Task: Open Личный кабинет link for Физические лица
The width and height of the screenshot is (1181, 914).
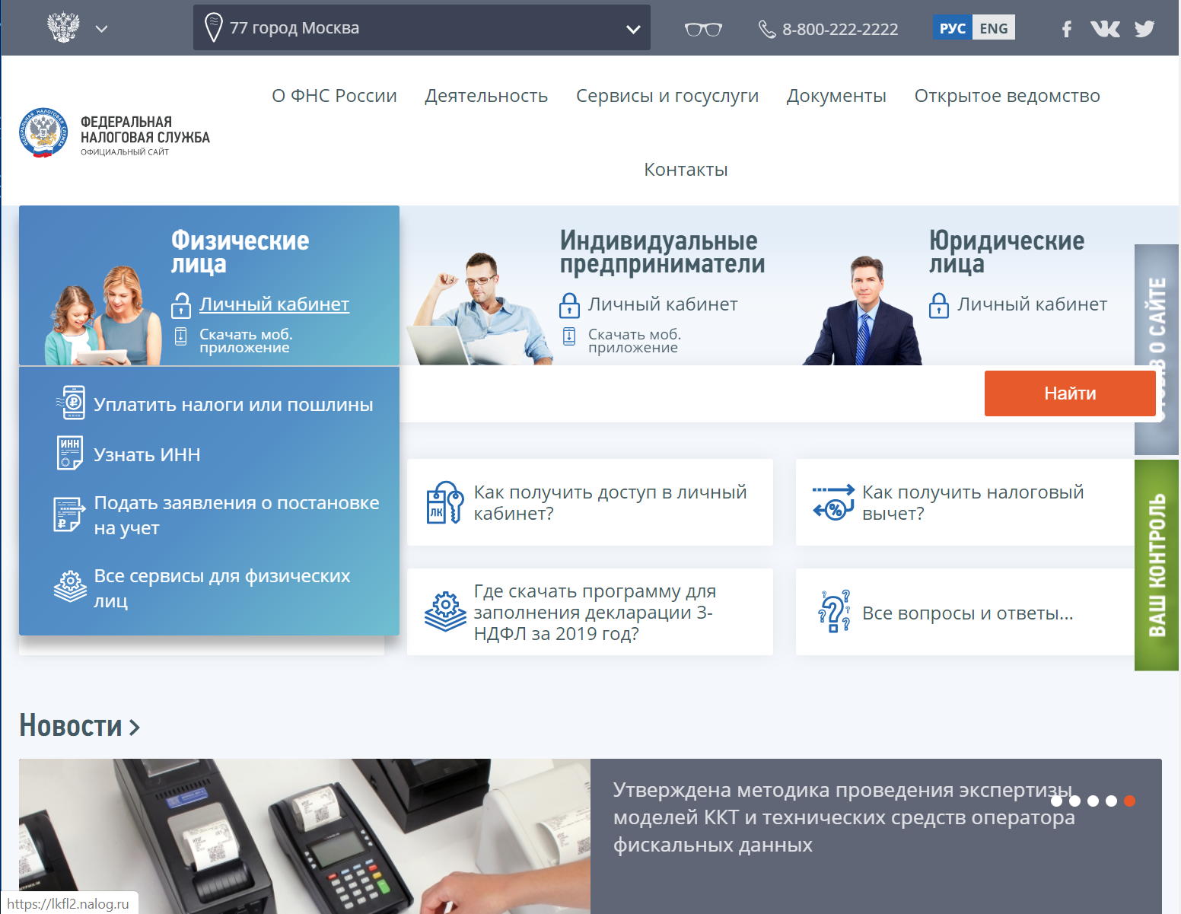Action: (x=274, y=304)
